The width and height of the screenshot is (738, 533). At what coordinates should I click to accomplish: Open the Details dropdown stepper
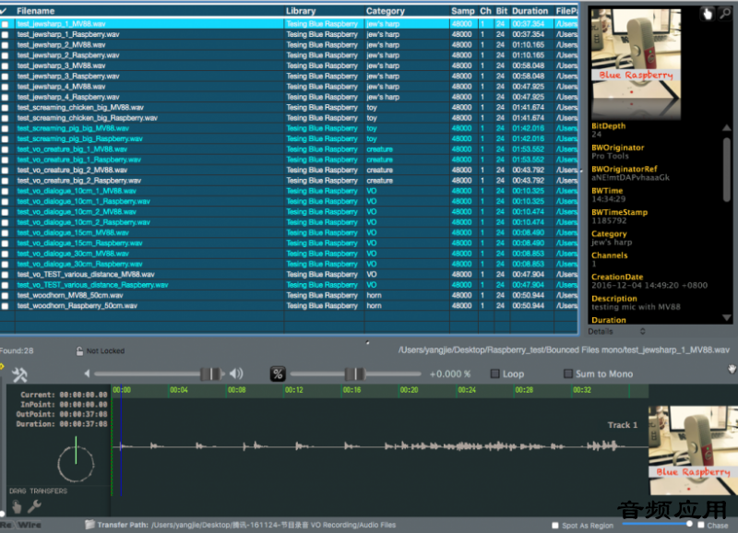click(642, 332)
